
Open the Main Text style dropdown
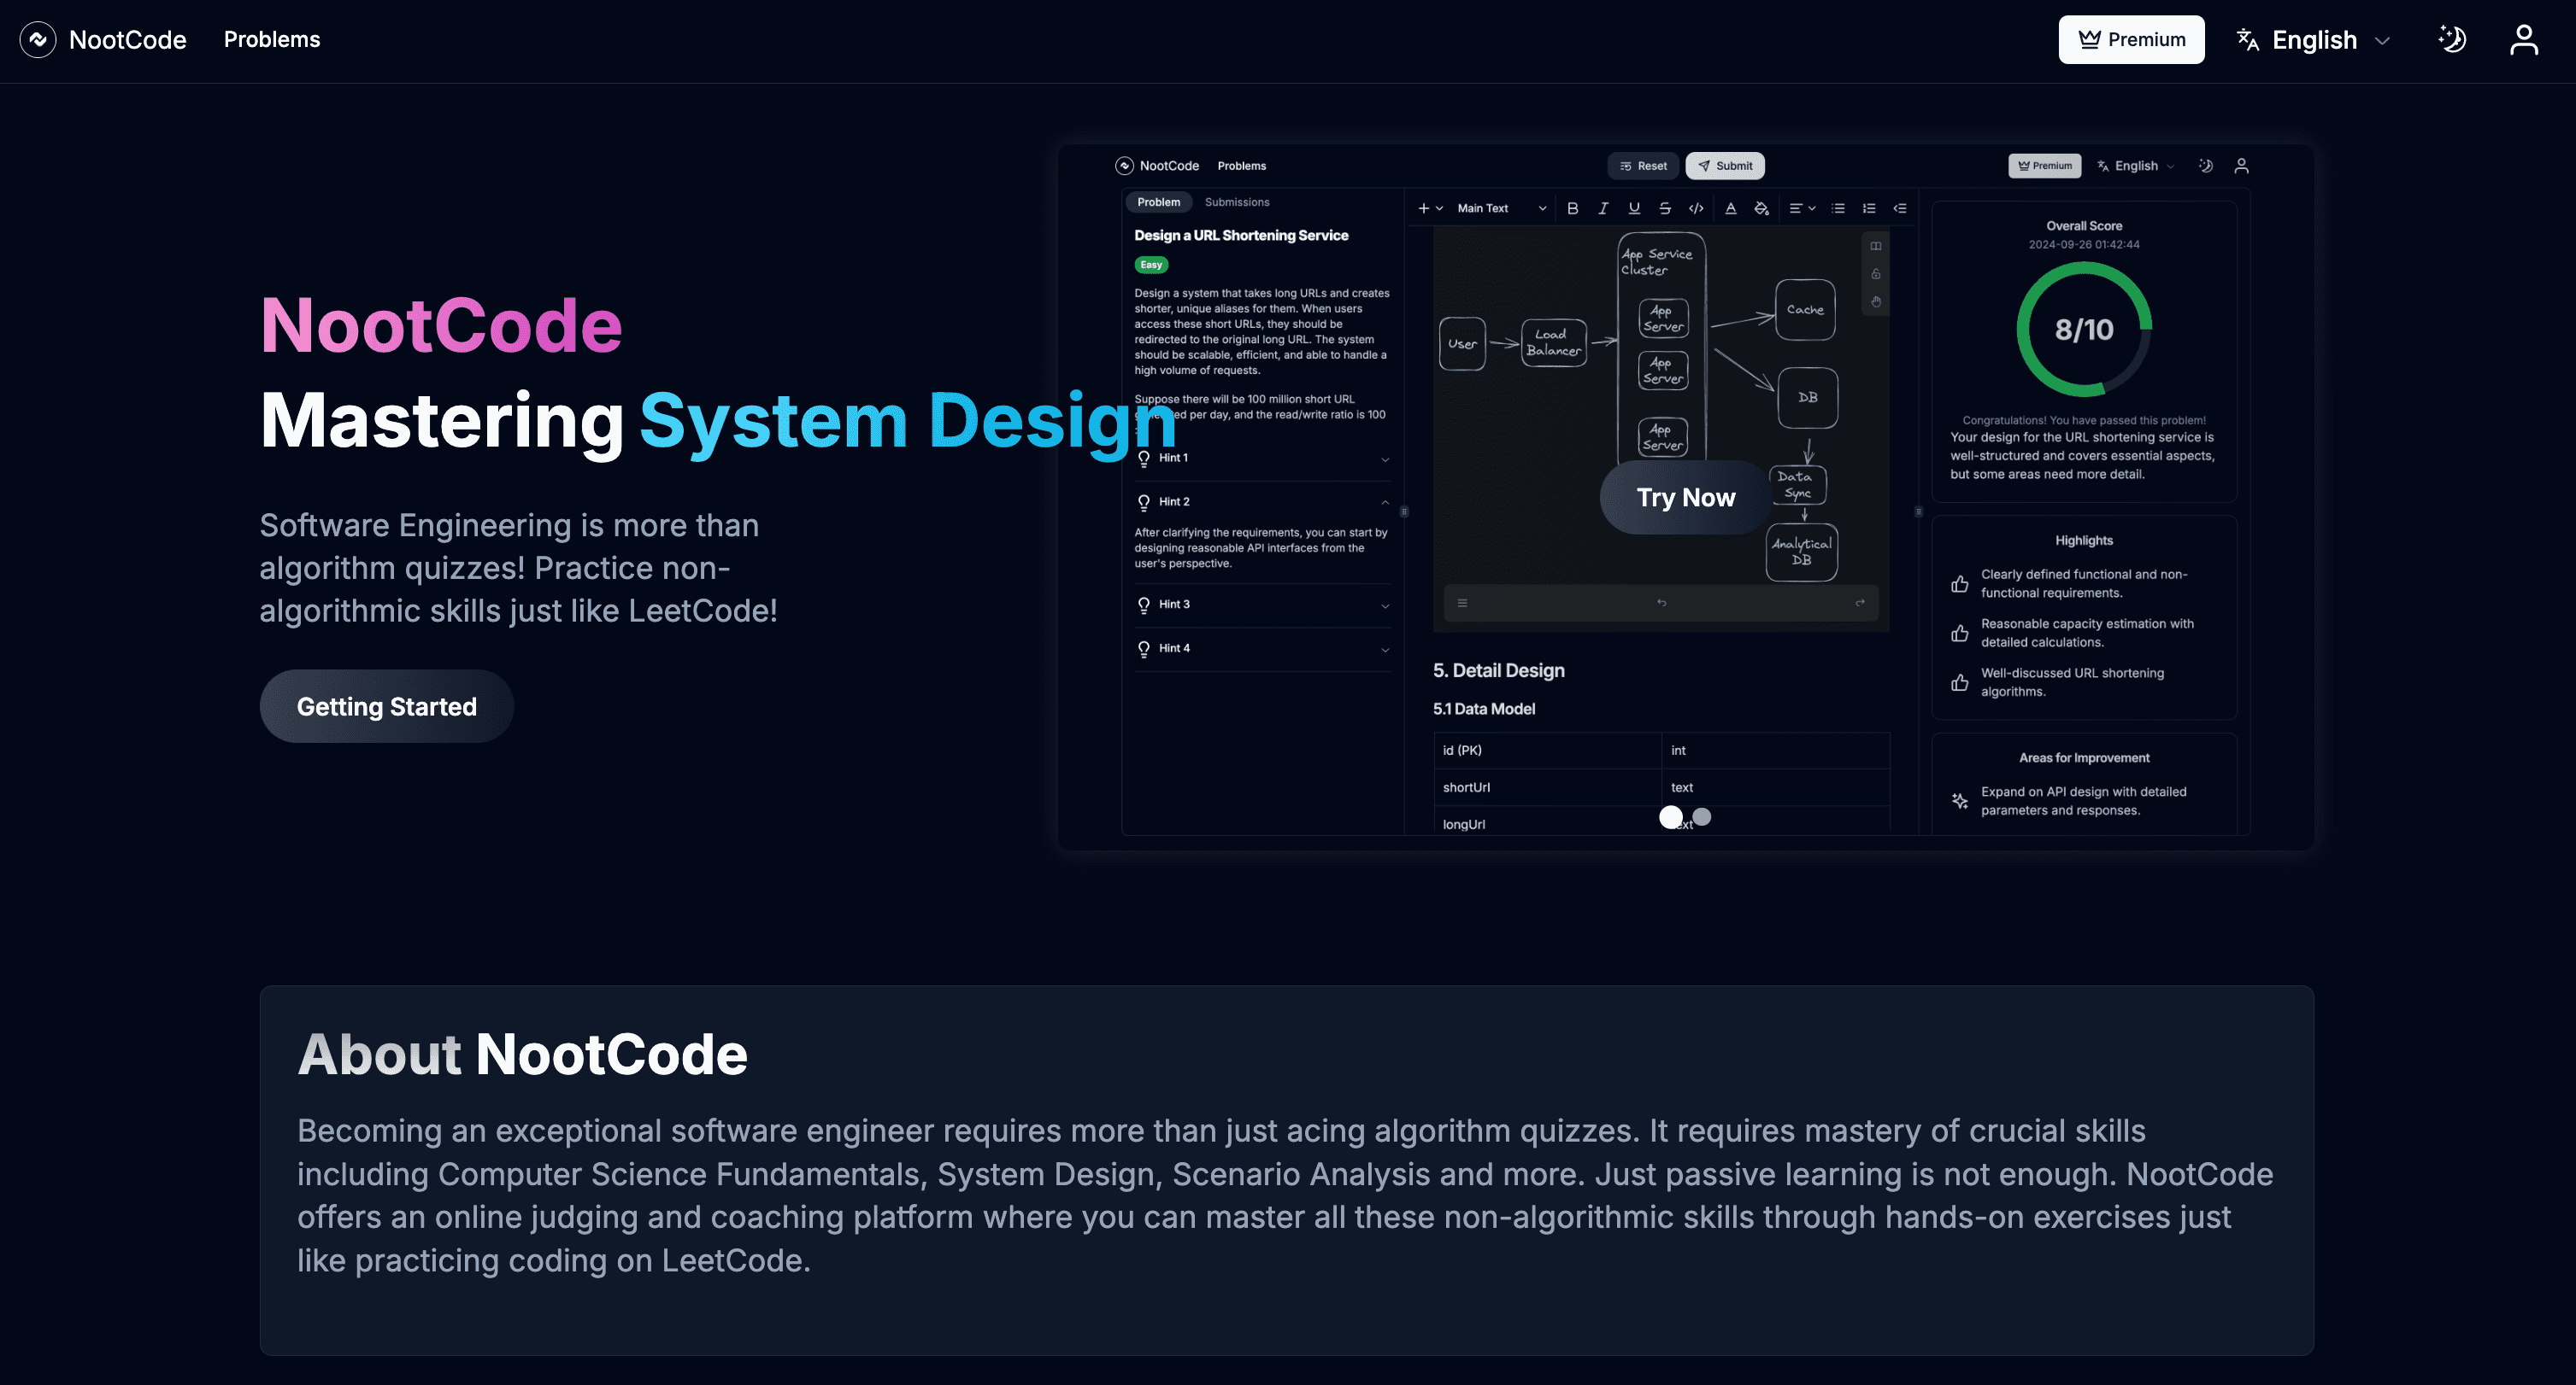click(1501, 207)
